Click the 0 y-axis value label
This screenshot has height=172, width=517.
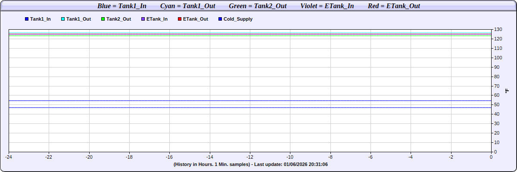click(x=495, y=152)
